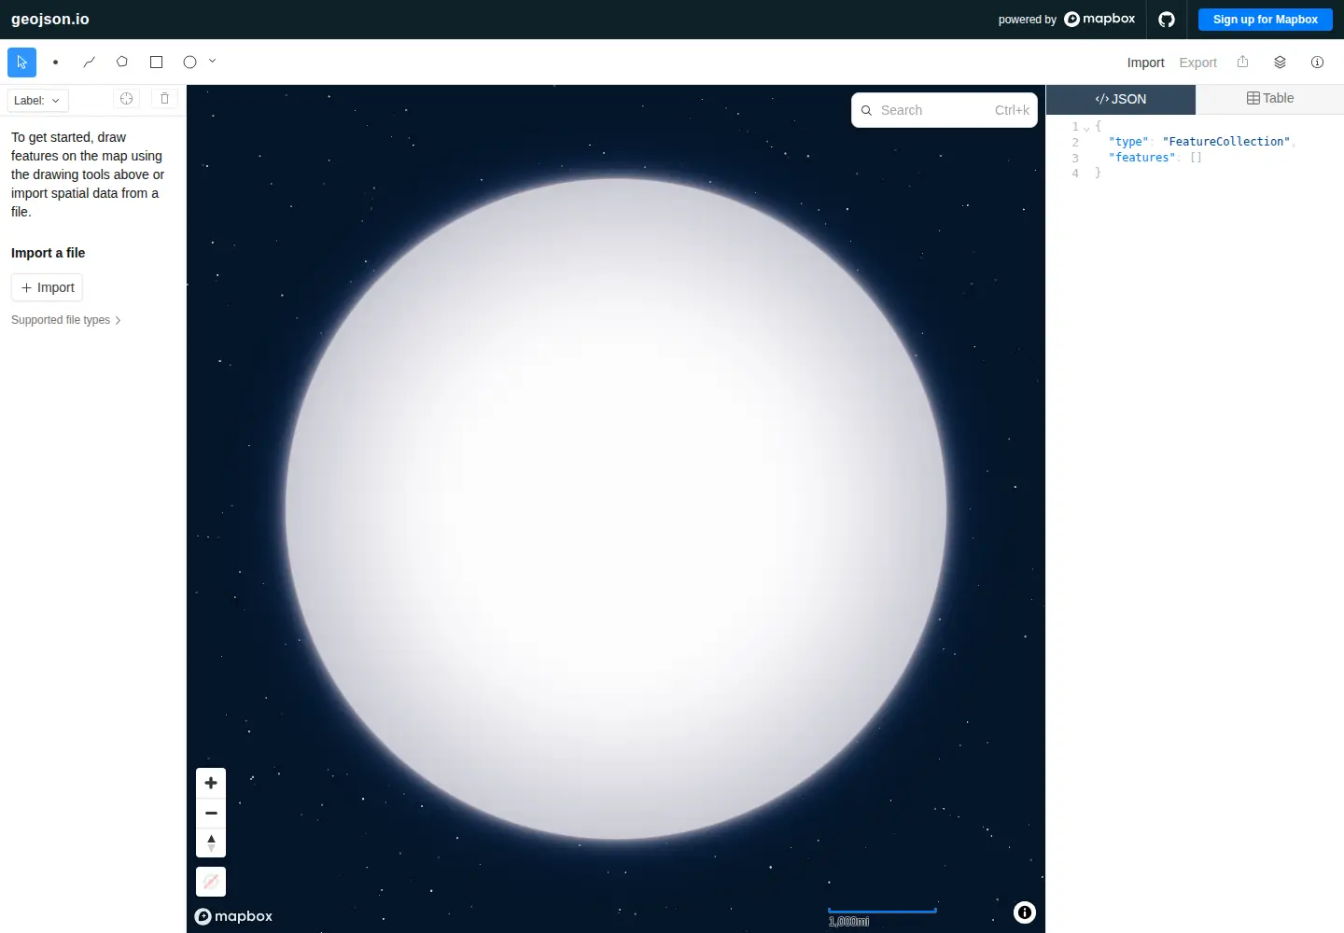
Task: Open the GitHub repository icon
Action: [1167, 19]
